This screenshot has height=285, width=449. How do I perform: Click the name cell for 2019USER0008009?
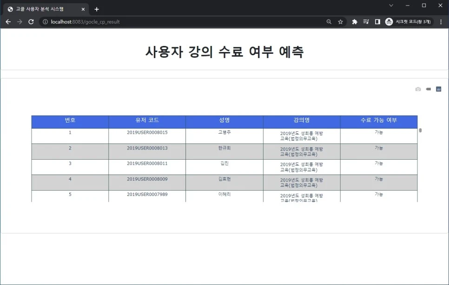[224, 182]
